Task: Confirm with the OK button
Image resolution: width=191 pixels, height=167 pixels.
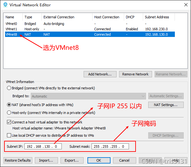Action: 99,160
